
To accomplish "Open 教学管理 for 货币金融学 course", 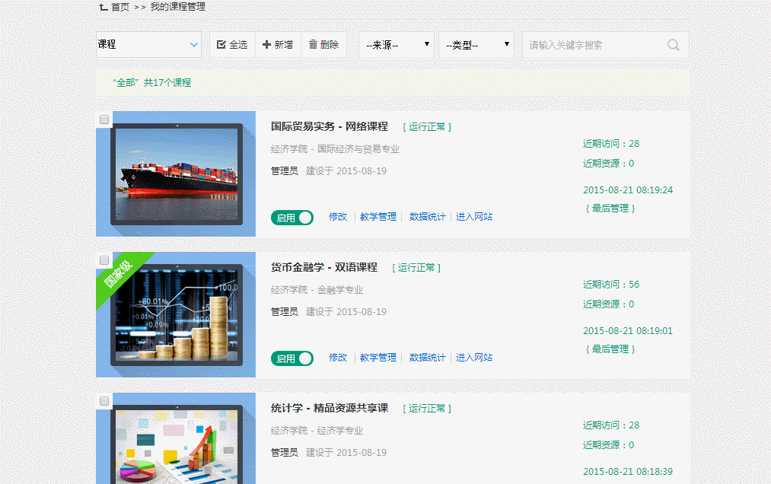I will [378, 358].
